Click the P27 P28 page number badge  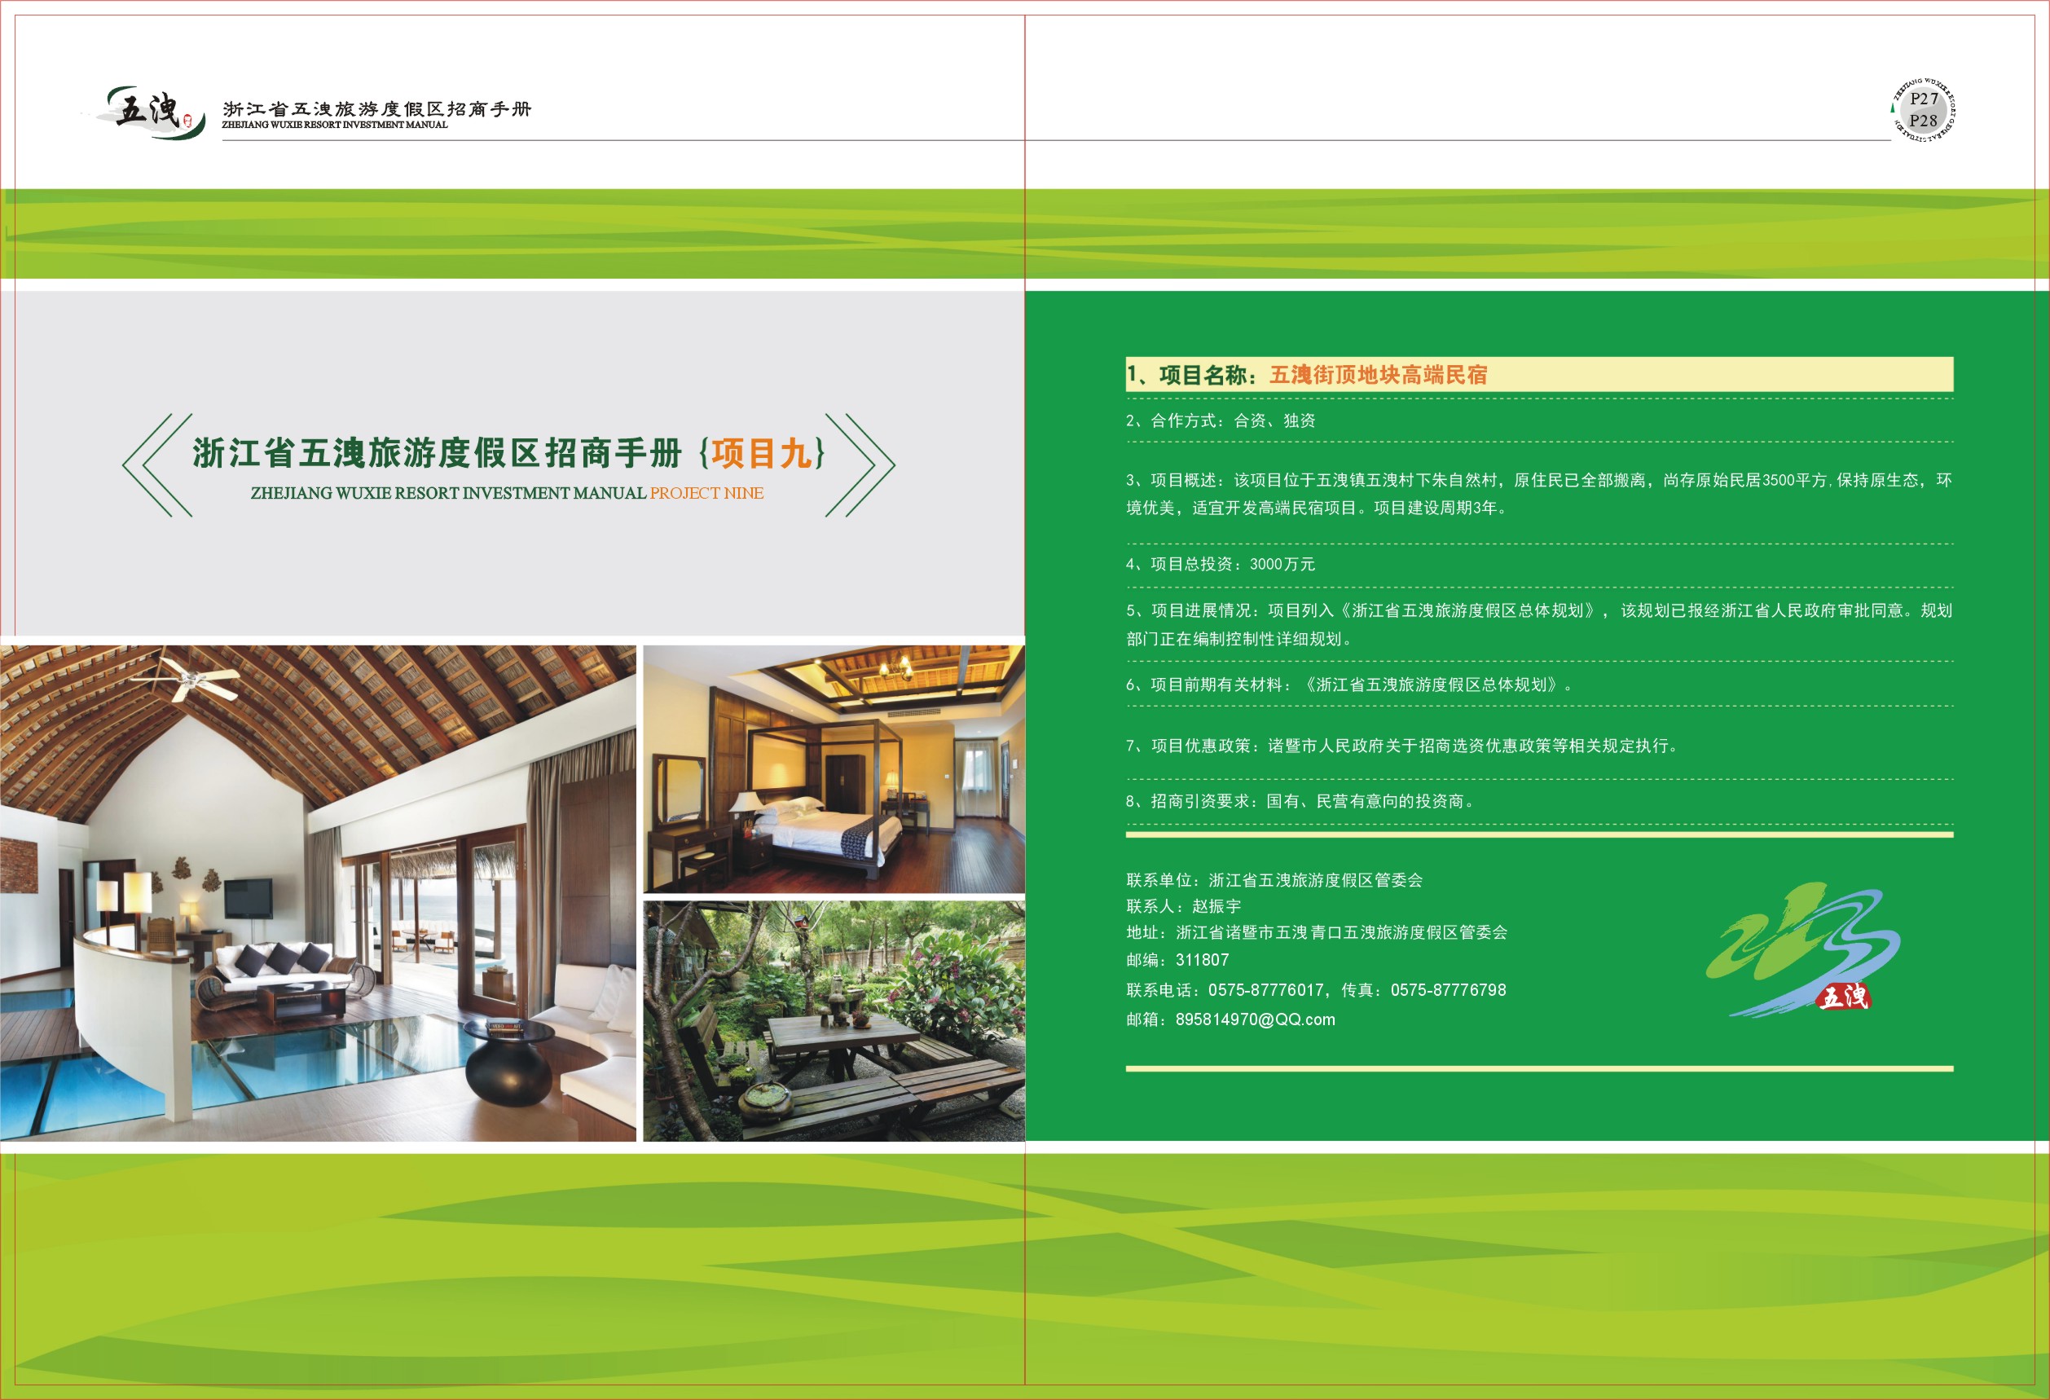1923,110
